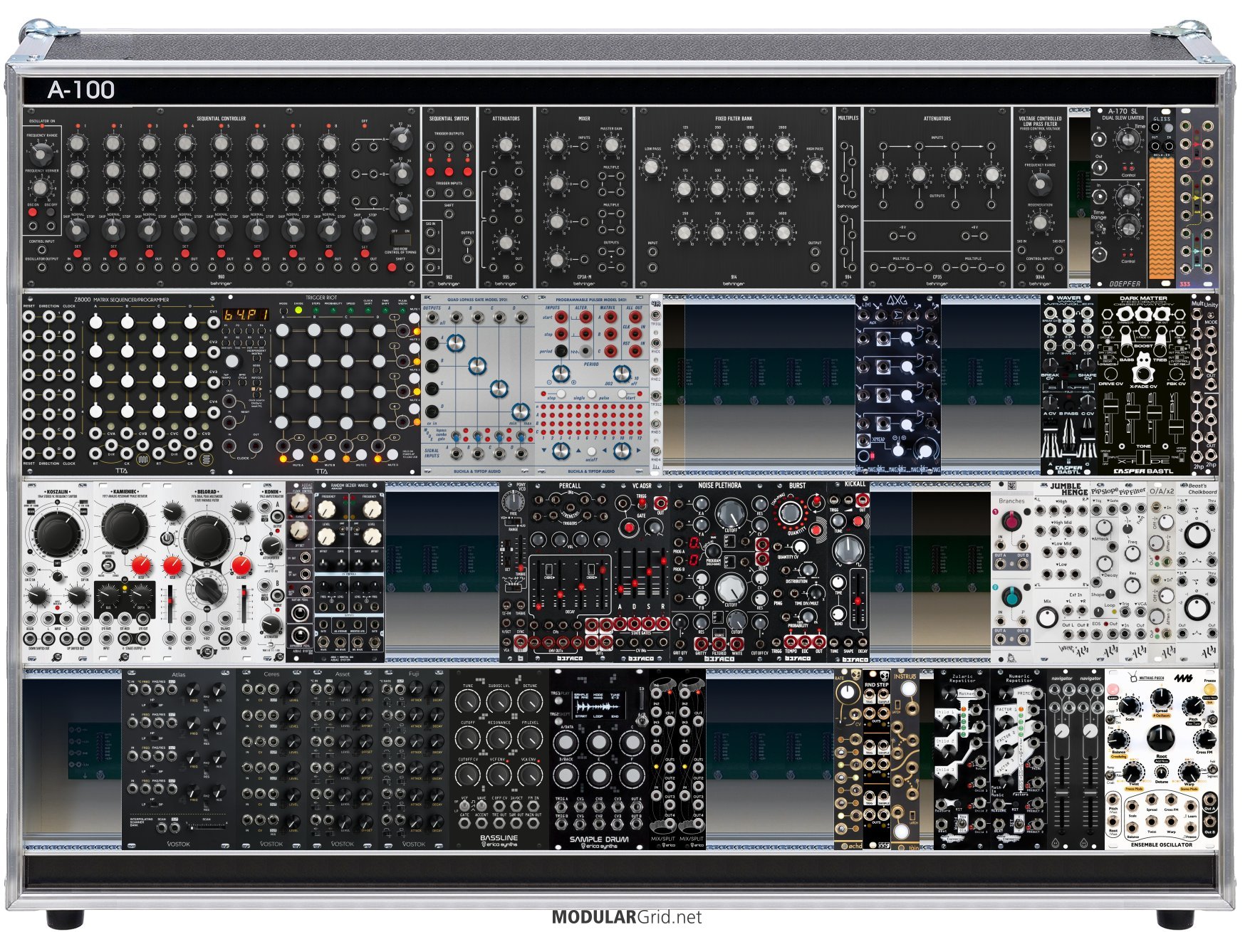The height and width of the screenshot is (932, 1255).
Task: Click trigger button 3 on the Sequential Switch
Action: pos(467,172)
